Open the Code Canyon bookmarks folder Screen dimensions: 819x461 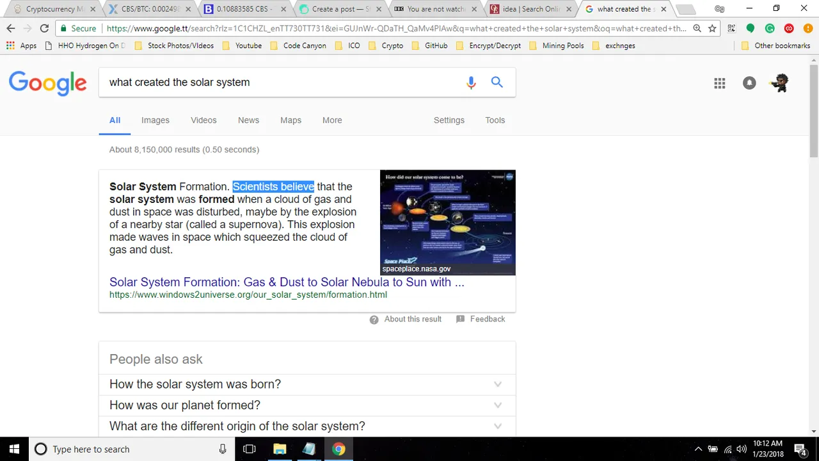298,45
